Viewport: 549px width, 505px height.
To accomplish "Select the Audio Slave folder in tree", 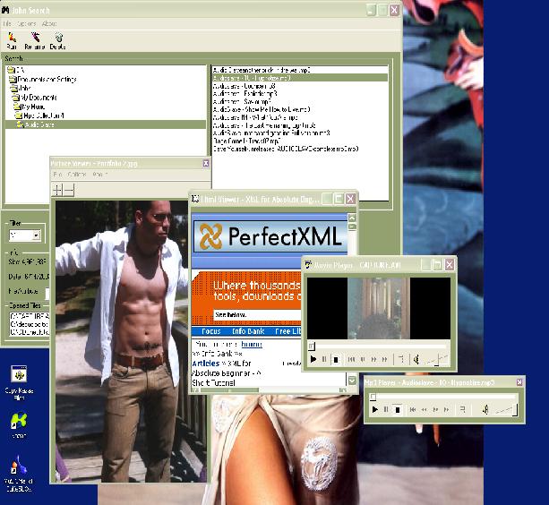I will click(x=41, y=124).
